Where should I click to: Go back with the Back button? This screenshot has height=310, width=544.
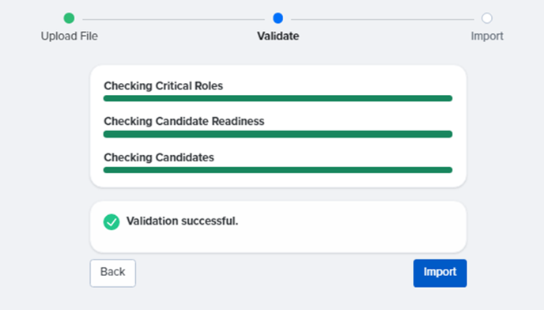[113, 273]
